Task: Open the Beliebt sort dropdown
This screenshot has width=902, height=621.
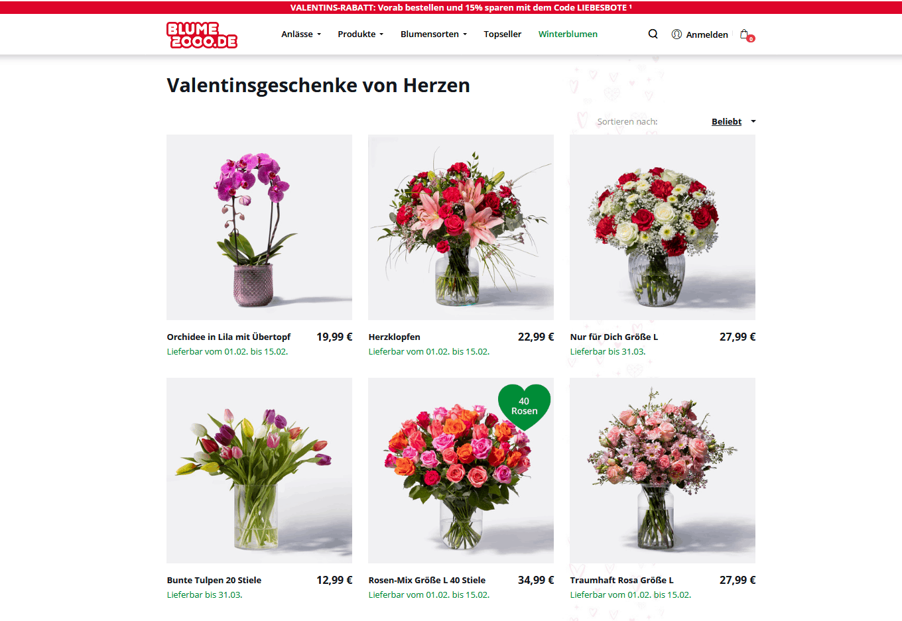Action: 733,121
